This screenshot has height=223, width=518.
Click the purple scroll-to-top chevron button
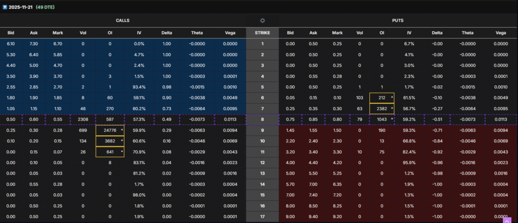(x=506, y=220)
